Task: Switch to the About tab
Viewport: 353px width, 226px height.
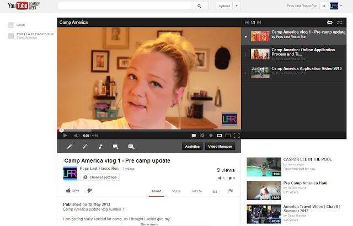Action: (x=156, y=191)
